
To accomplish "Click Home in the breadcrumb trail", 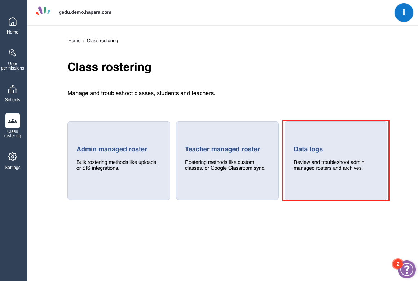I will [x=74, y=40].
